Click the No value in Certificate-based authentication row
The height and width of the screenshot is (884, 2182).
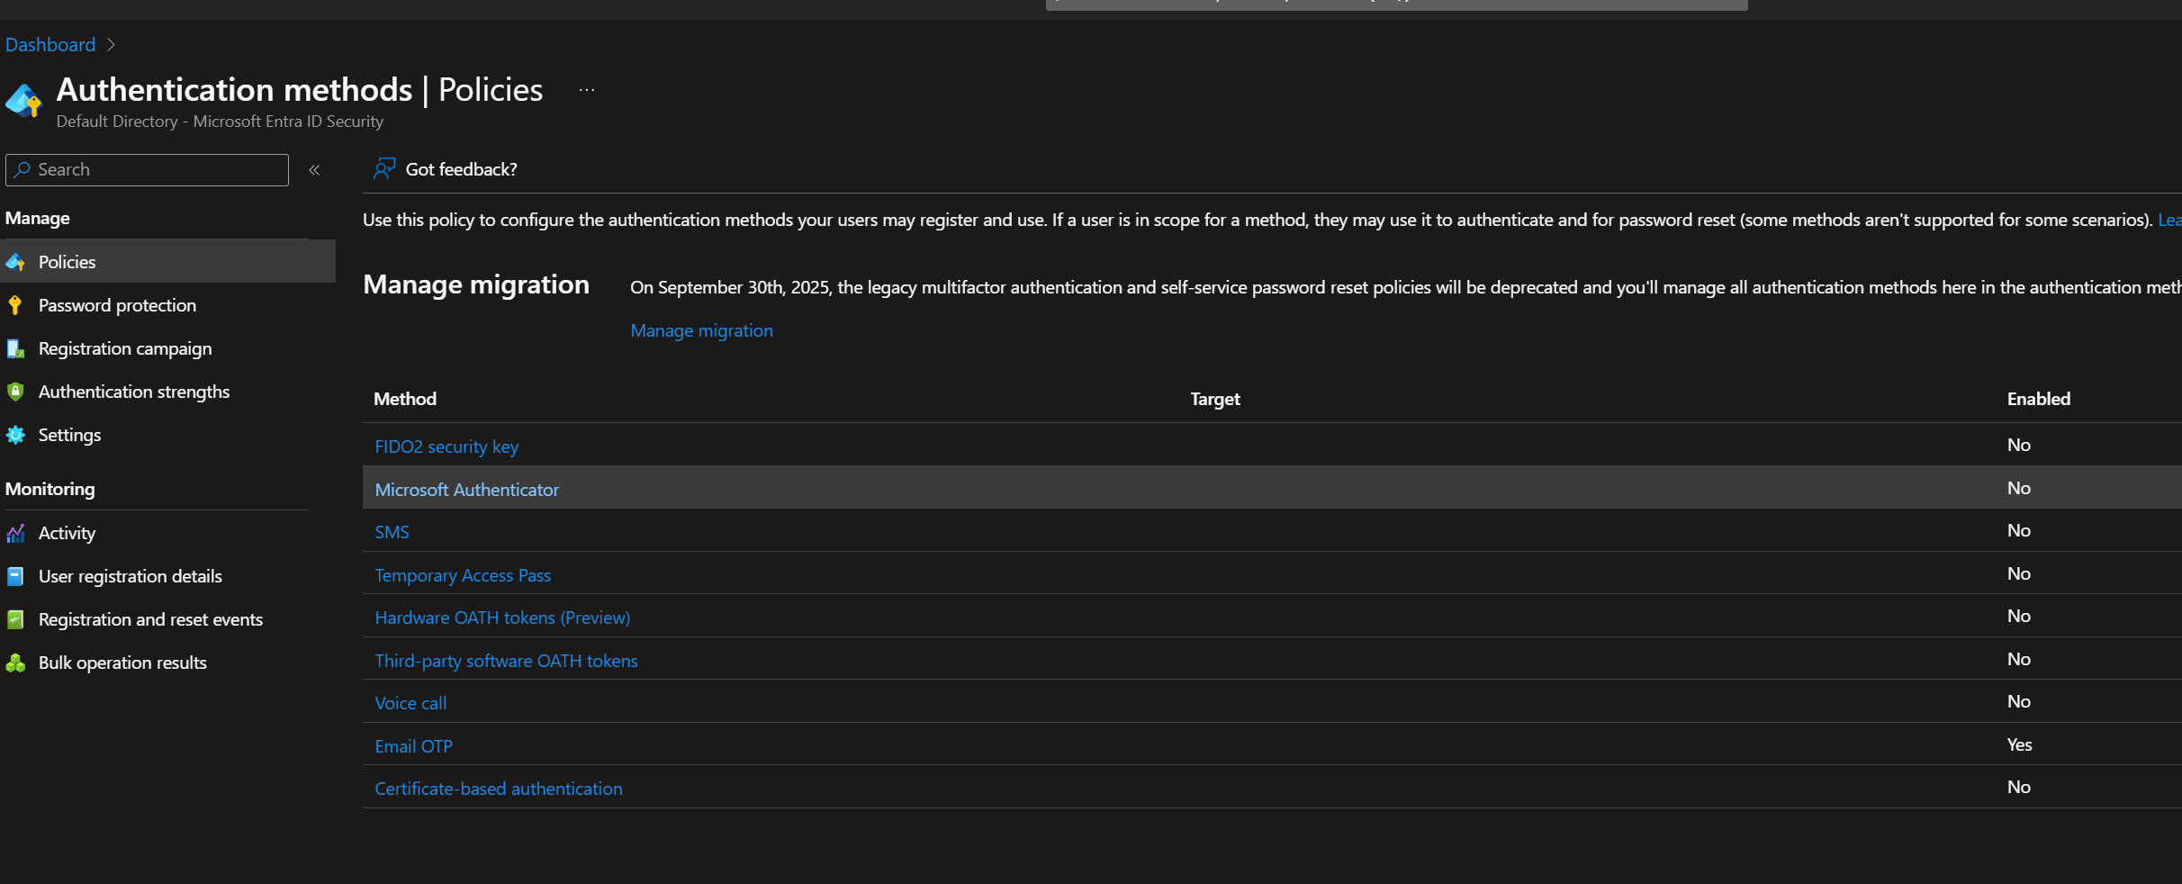click(2018, 787)
